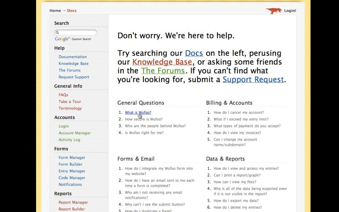This screenshot has height=212, width=339.
Task: Open How do I integrate my Wufoo form
Action: [159, 171]
